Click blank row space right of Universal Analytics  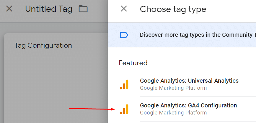(247, 84)
